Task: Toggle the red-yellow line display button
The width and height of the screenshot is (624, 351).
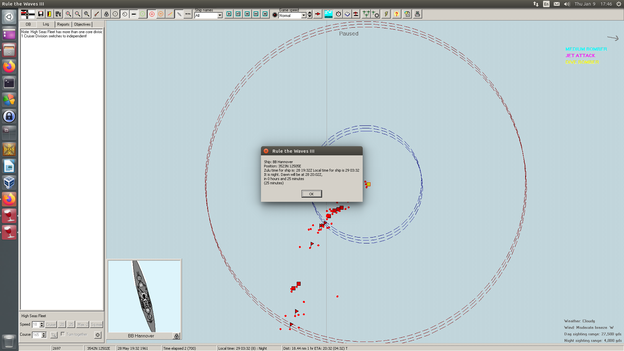Action: click(x=170, y=14)
